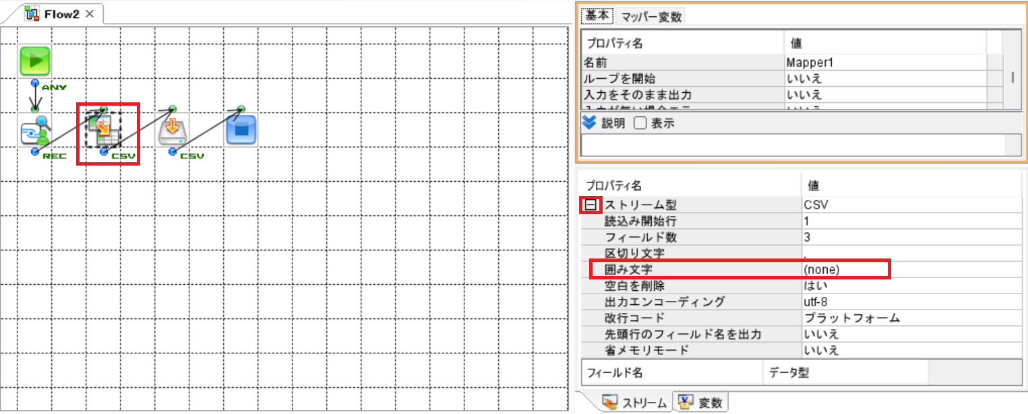Screen dimensions: 1028x414
Task: Click the upper プロパティ名 column header
Action: tap(682, 43)
